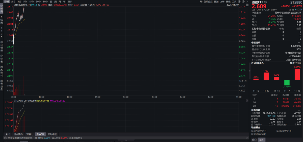
Task: Toggle 盘前盘后 pre/post market display
Action: [208, 2]
